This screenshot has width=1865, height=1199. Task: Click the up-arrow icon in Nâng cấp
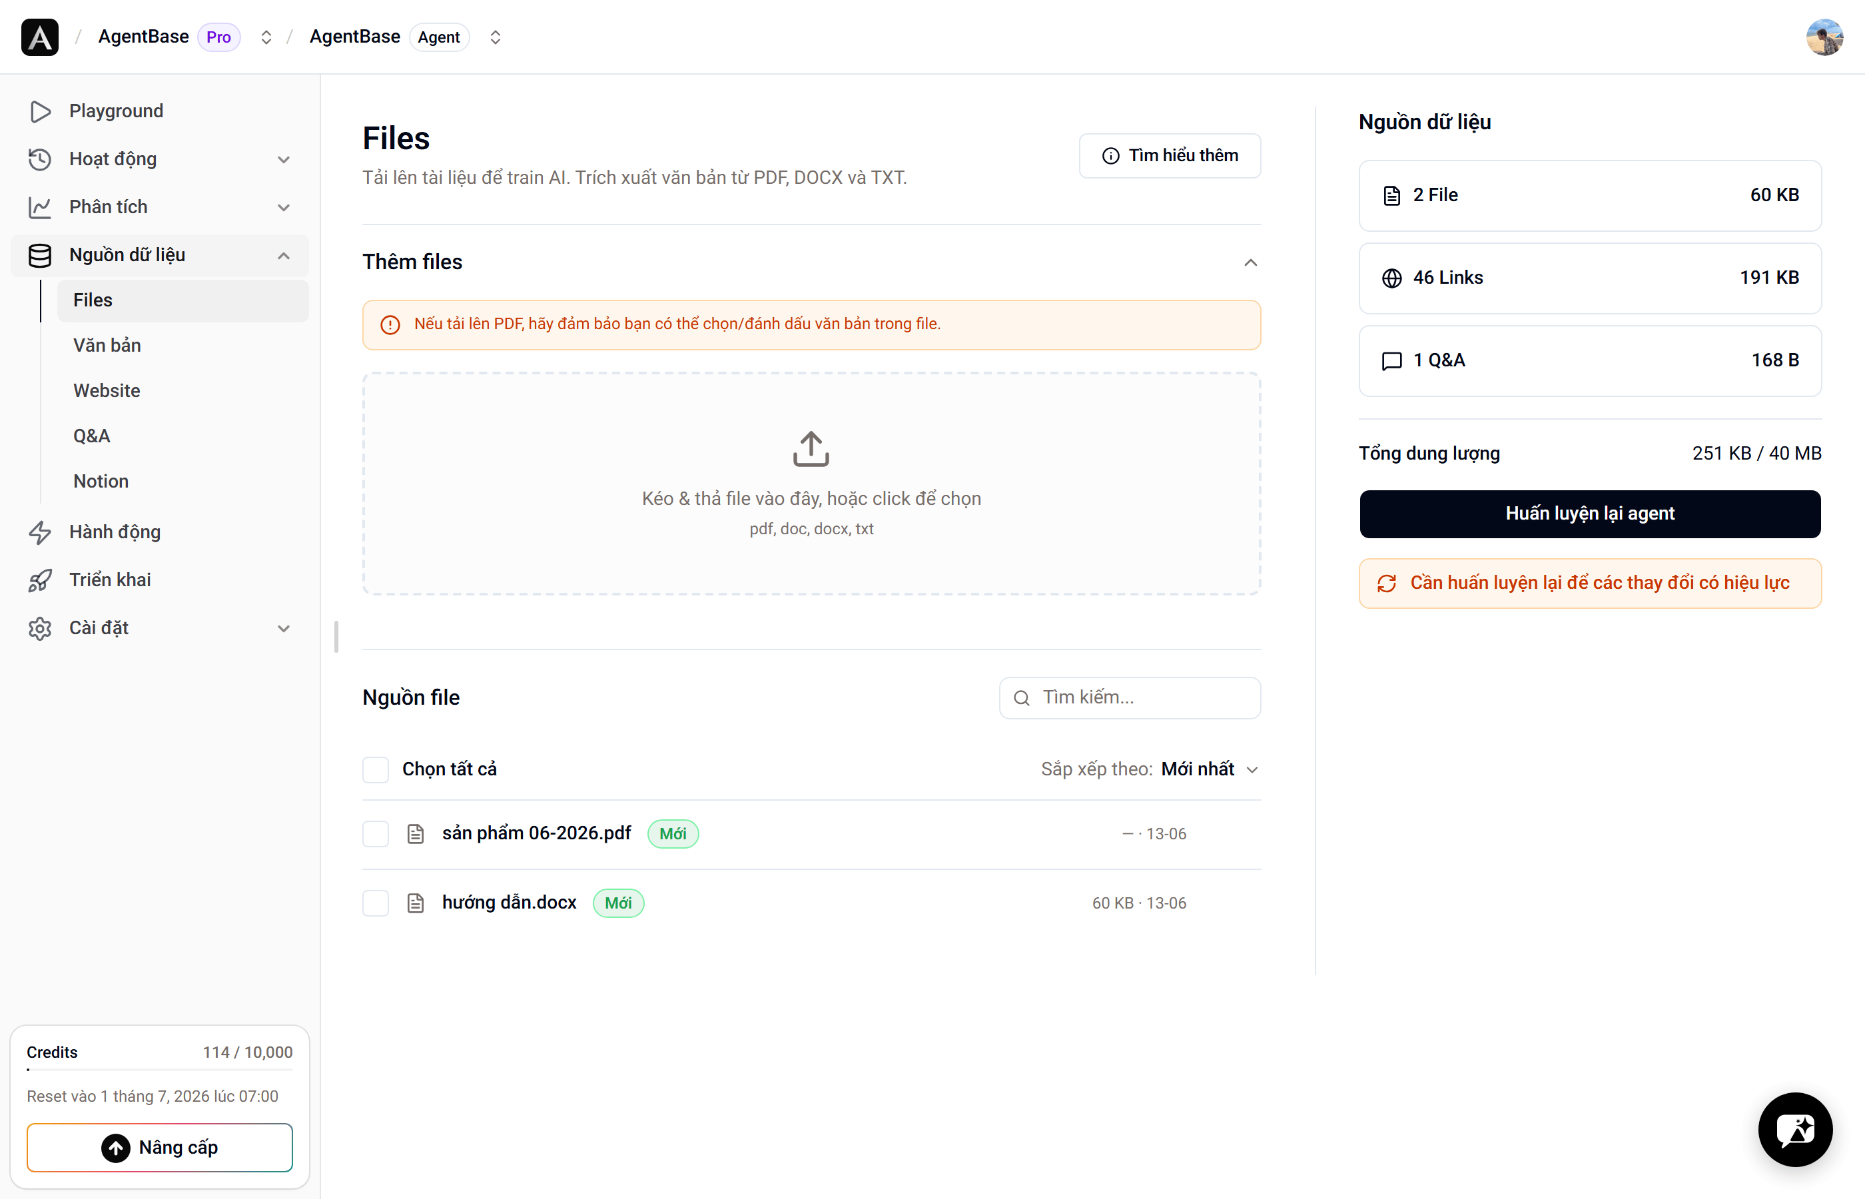pos(115,1148)
